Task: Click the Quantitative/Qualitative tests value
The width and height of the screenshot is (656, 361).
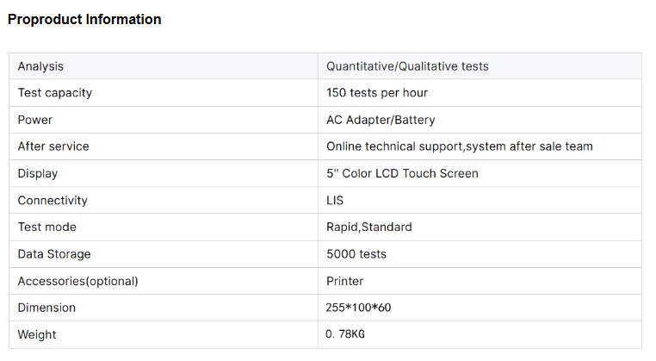Action: (x=407, y=66)
